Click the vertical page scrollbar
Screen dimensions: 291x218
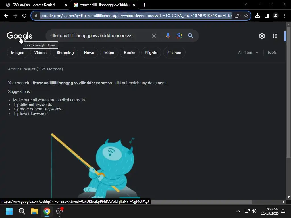[x=288, y=92]
